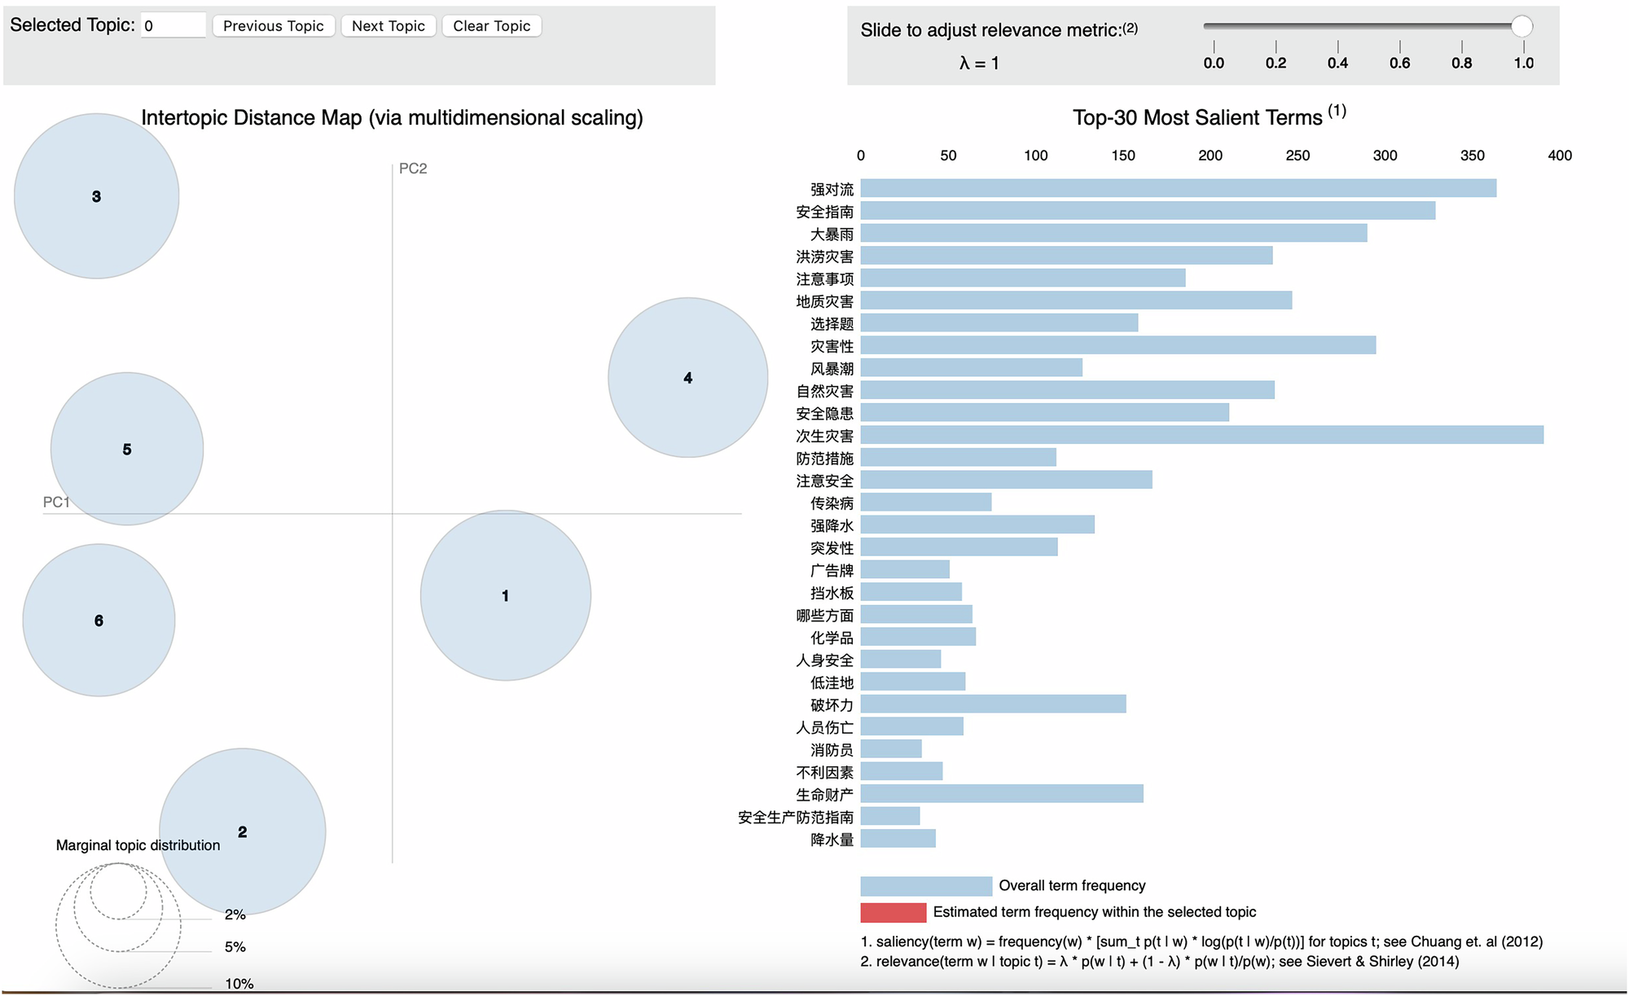1629x996 pixels.
Task: Select the 生命财产 term bar
Action: pos(1002,793)
